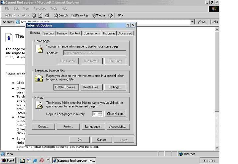Open the Fonts dialog

(x=68, y=127)
